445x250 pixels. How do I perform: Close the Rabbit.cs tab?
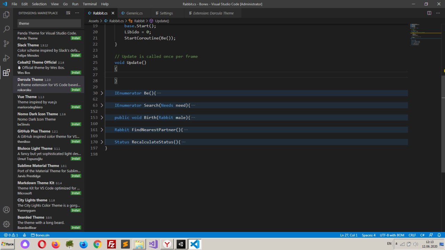pyautogui.click(x=113, y=13)
